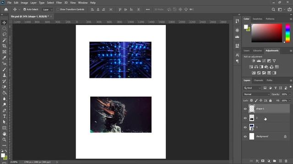Click the layer styles fx icon
Viewport: 293px width, 164px height.
coord(257,161)
